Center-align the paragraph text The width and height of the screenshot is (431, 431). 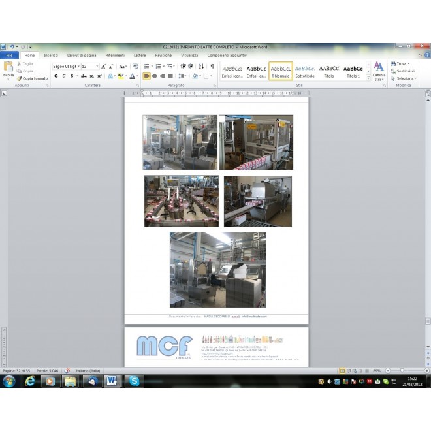click(x=155, y=76)
